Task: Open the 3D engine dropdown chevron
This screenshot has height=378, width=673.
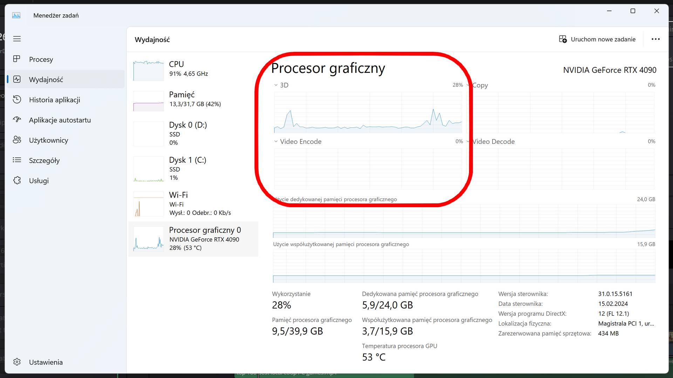Action: (276, 85)
